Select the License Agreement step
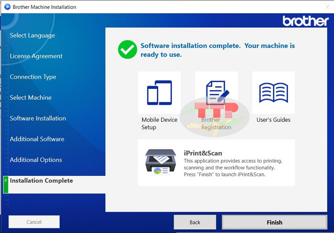The width and height of the screenshot is (334, 233). click(36, 56)
